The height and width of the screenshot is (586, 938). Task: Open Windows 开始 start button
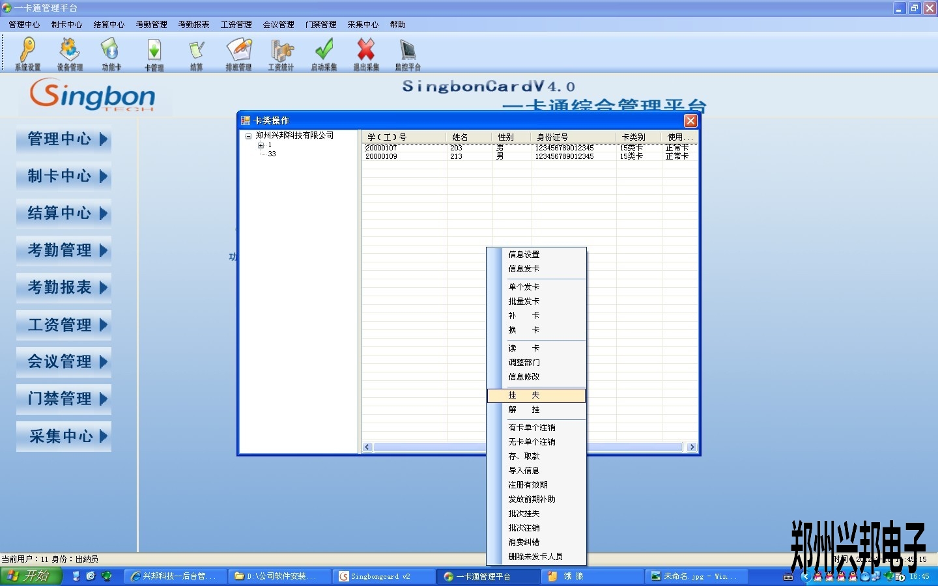tap(31, 576)
